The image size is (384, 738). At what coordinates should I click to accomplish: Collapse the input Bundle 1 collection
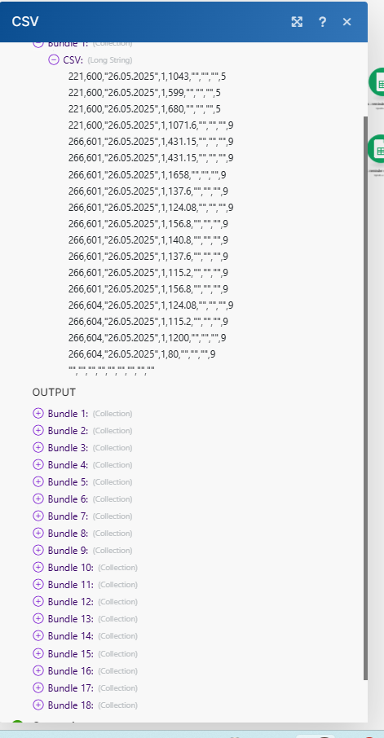38,44
